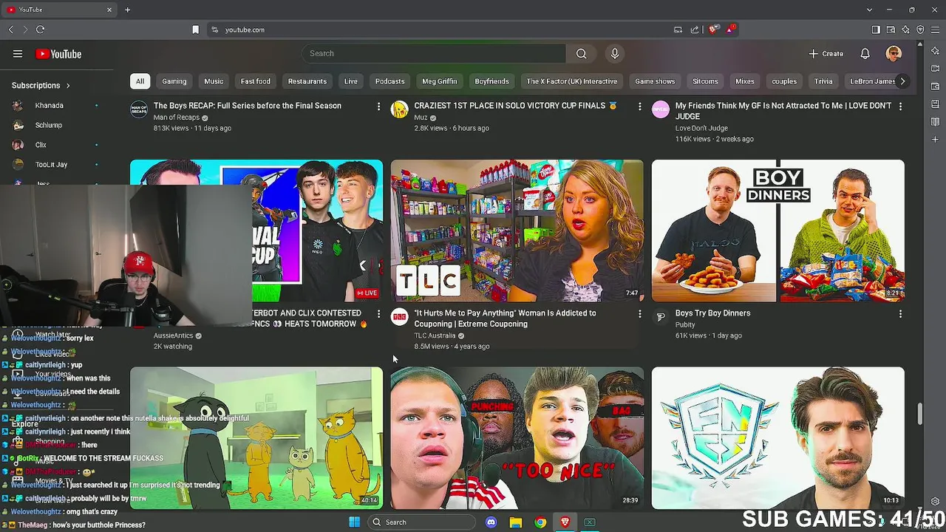
Task: Select the All filter chip
Action: pos(140,81)
